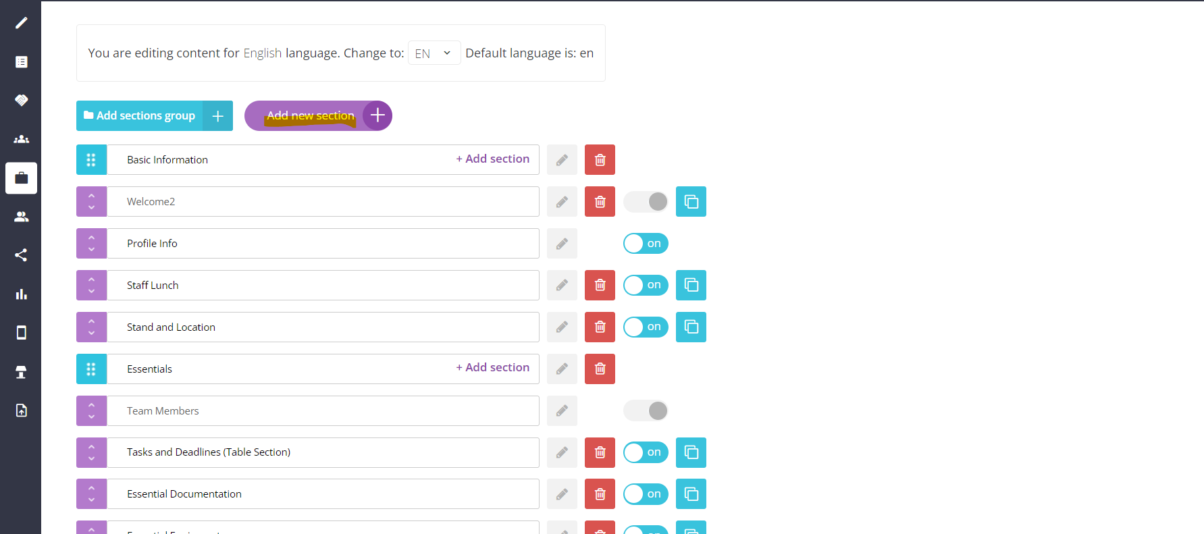Click reorder arrows for Staff Lunch
1204x534 pixels.
click(x=91, y=286)
